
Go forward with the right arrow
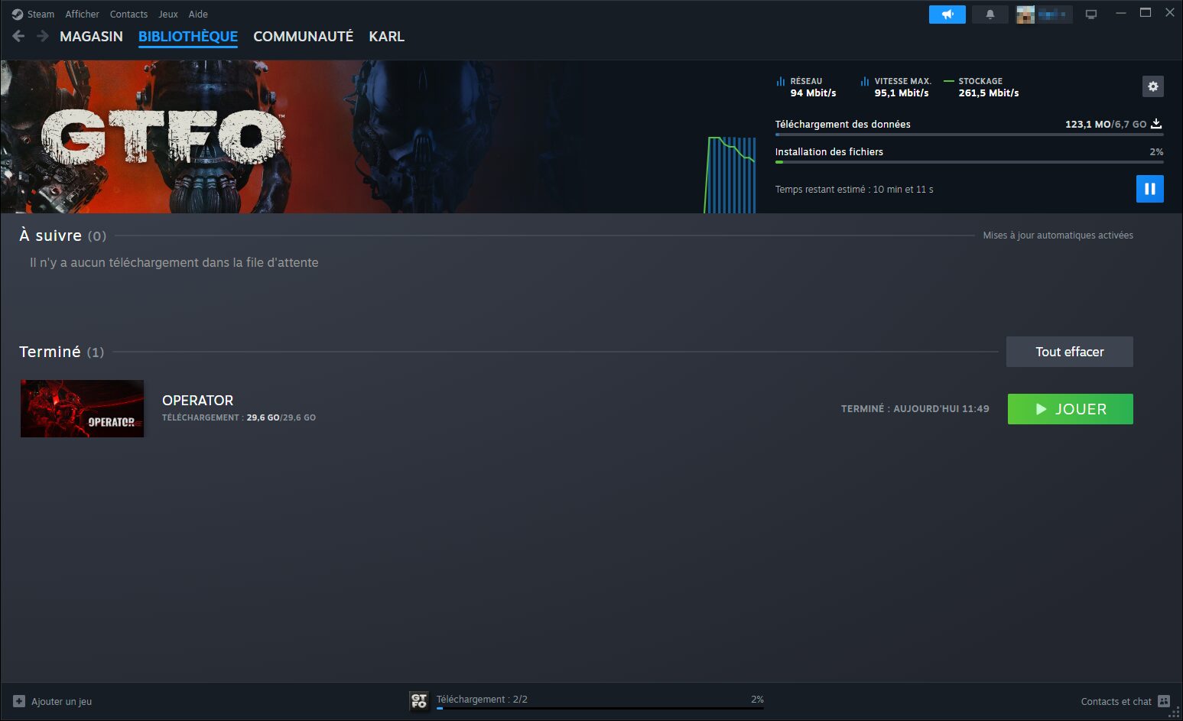click(43, 36)
